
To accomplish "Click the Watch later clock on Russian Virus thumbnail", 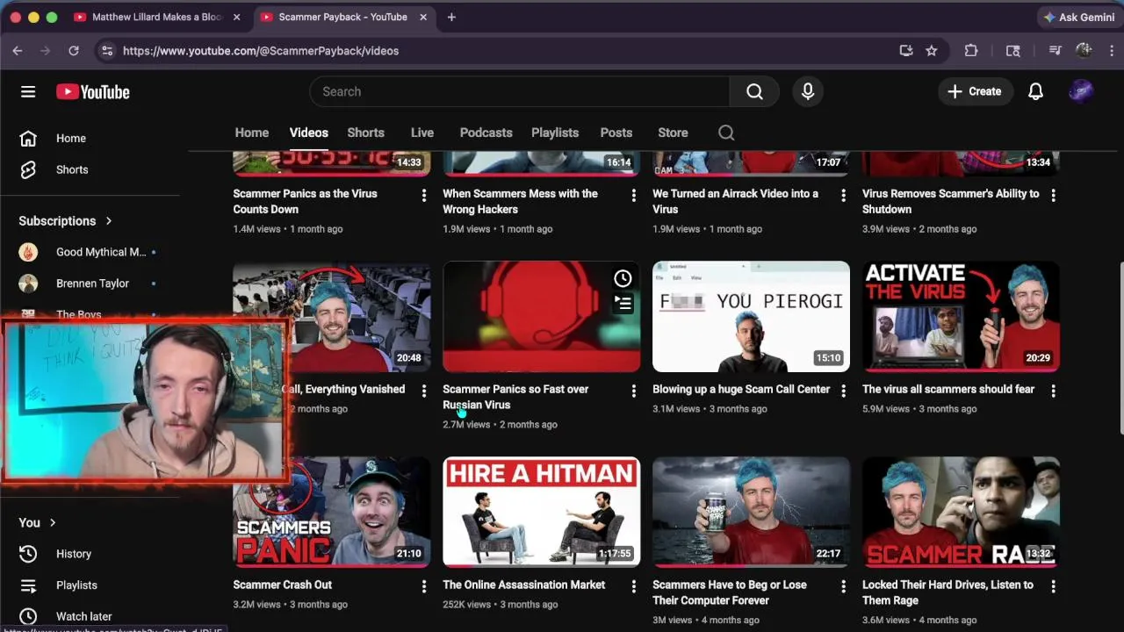I will point(623,279).
